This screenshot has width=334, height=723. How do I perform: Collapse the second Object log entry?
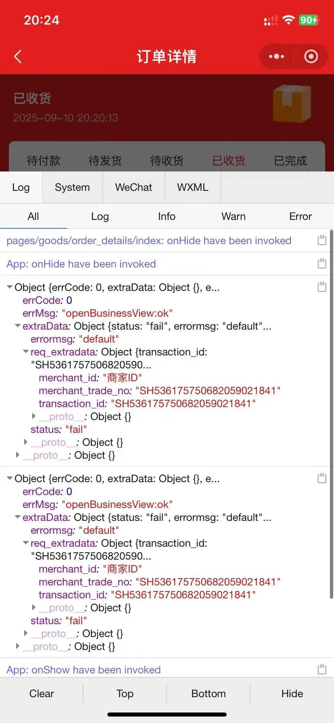point(10,479)
